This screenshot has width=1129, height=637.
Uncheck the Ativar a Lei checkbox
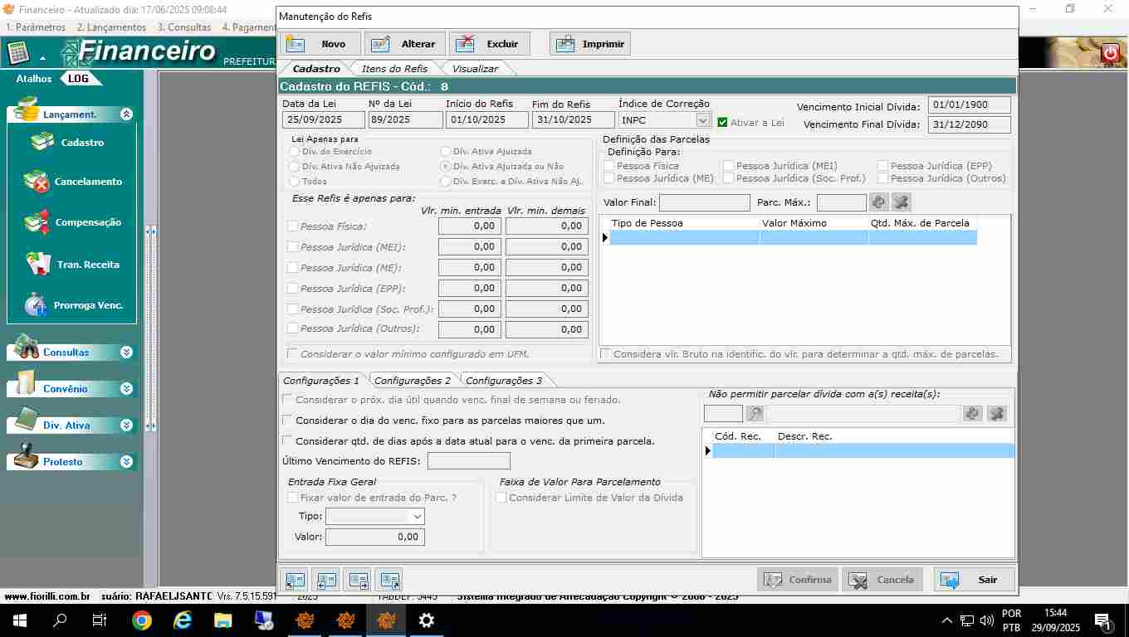[722, 122]
